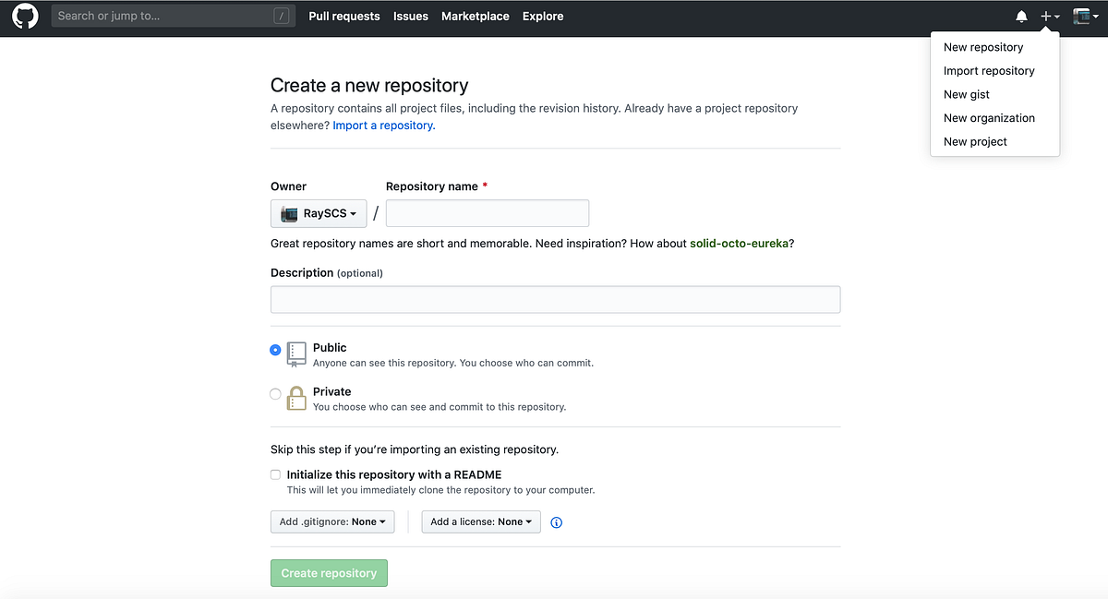The width and height of the screenshot is (1108, 599).
Task: Click the Repository name input field
Action: 487,213
